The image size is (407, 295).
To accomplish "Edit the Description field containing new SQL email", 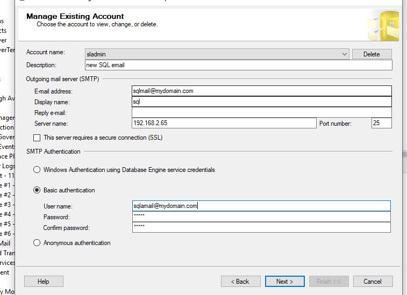I will point(239,65).
